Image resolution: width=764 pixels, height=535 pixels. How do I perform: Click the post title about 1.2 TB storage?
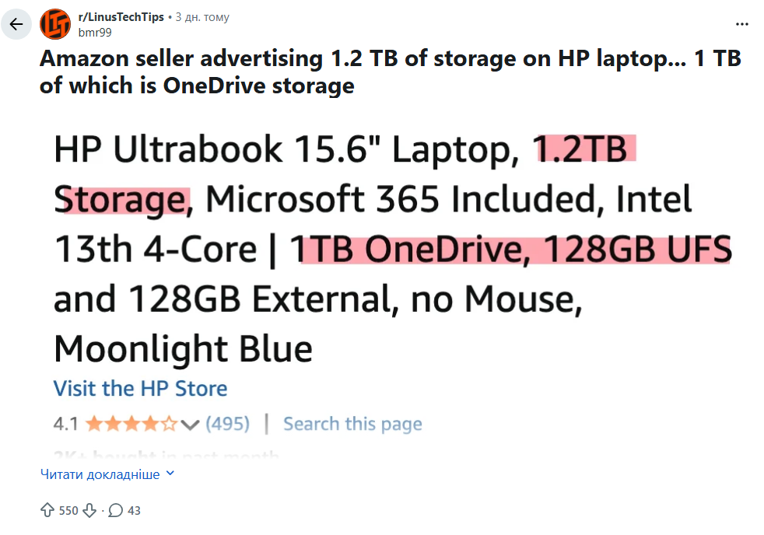[x=390, y=72]
